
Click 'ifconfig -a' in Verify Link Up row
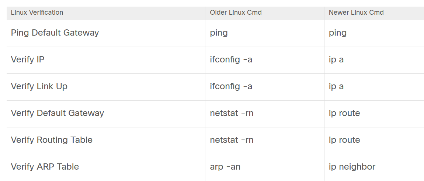click(x=231, y=86)
